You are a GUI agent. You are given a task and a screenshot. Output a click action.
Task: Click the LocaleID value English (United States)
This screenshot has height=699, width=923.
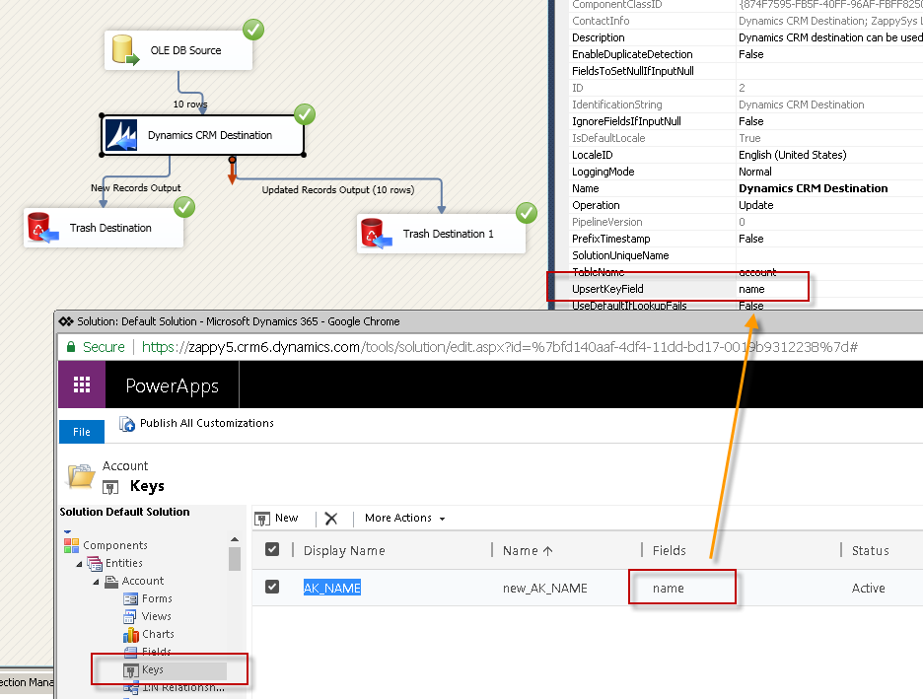tap(792, 155)
